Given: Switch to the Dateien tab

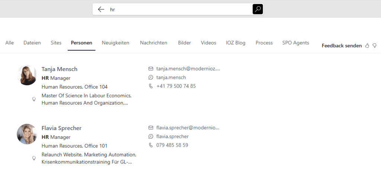Looking at the screenshot, I should [x=32, y=43].
